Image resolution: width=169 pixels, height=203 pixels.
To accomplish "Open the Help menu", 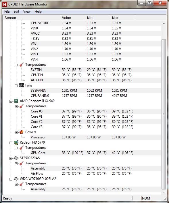I will pyautogui.click(x=38, y=12).
